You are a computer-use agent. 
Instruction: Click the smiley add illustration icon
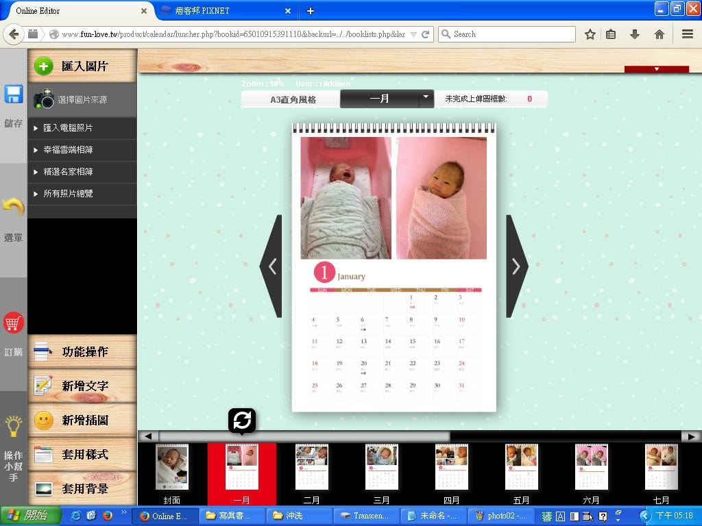[43, 420]
